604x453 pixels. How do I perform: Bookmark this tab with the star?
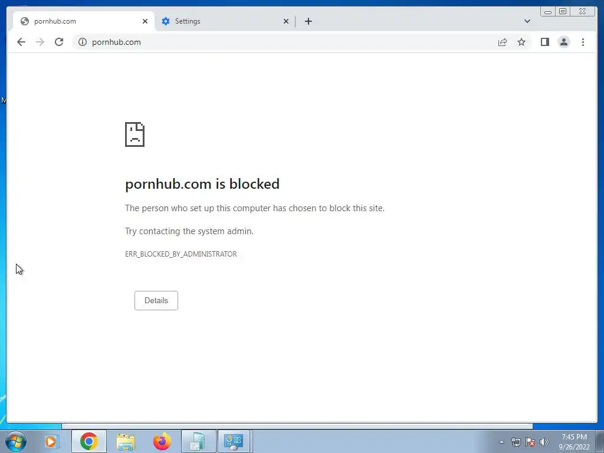point(521,42)
